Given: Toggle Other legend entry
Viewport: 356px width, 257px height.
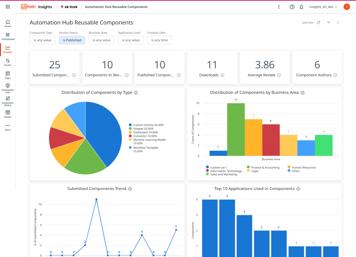Looking at the screenshot, I should [x=293, y=171].
